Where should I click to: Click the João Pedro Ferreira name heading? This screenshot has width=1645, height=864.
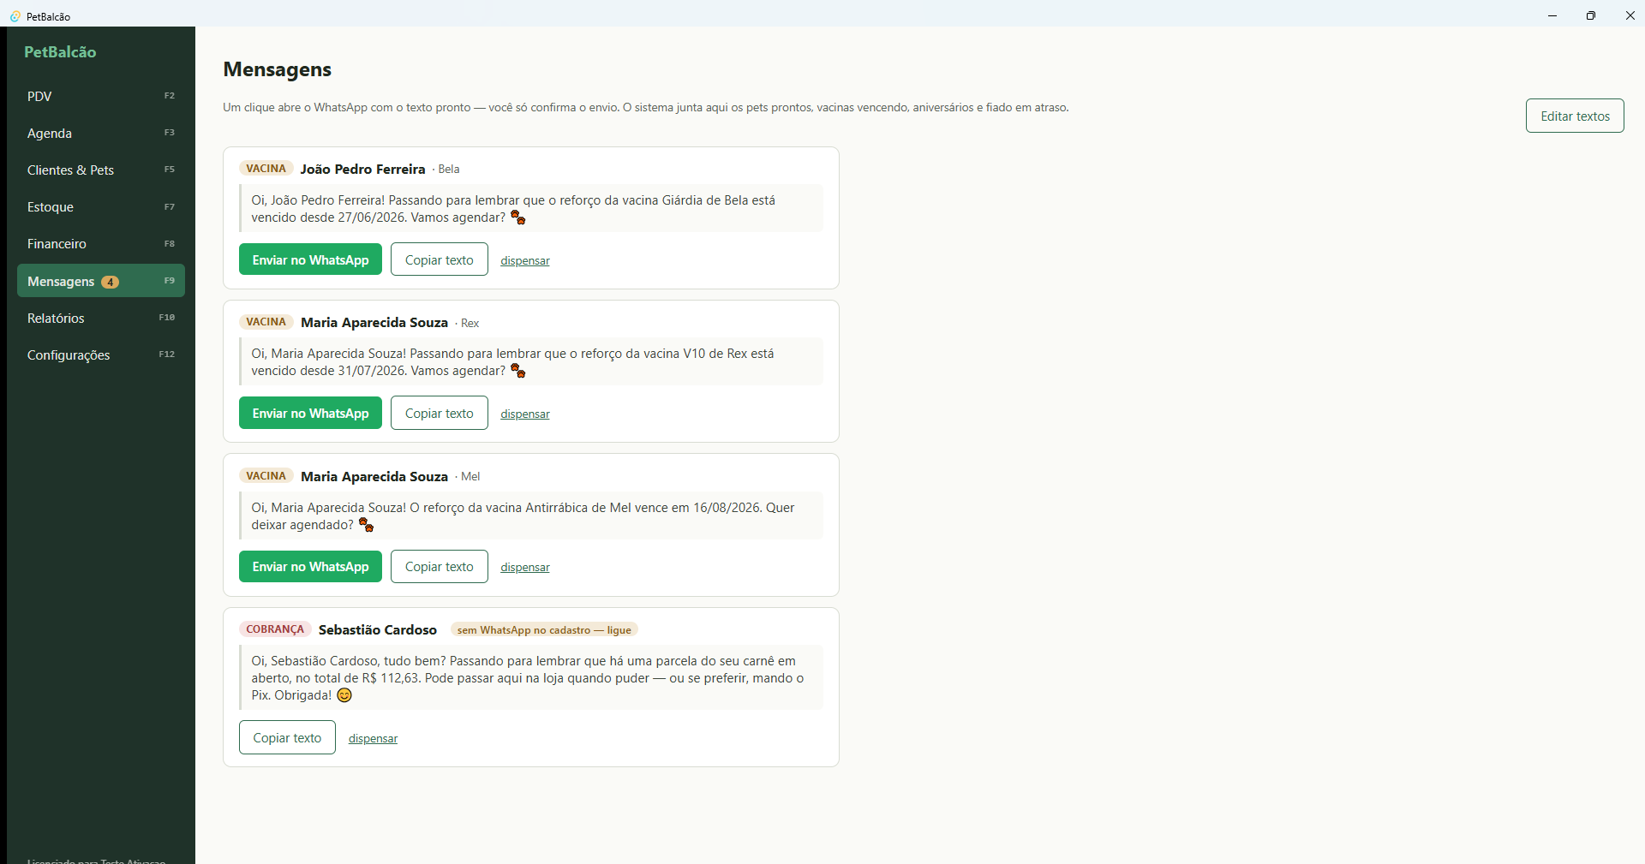362,169
